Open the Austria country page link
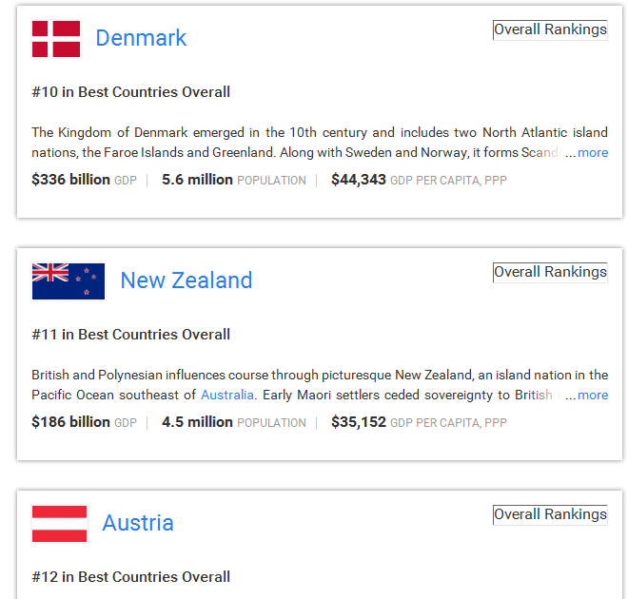Screen dimensions: 628x599 coord(138,523)
